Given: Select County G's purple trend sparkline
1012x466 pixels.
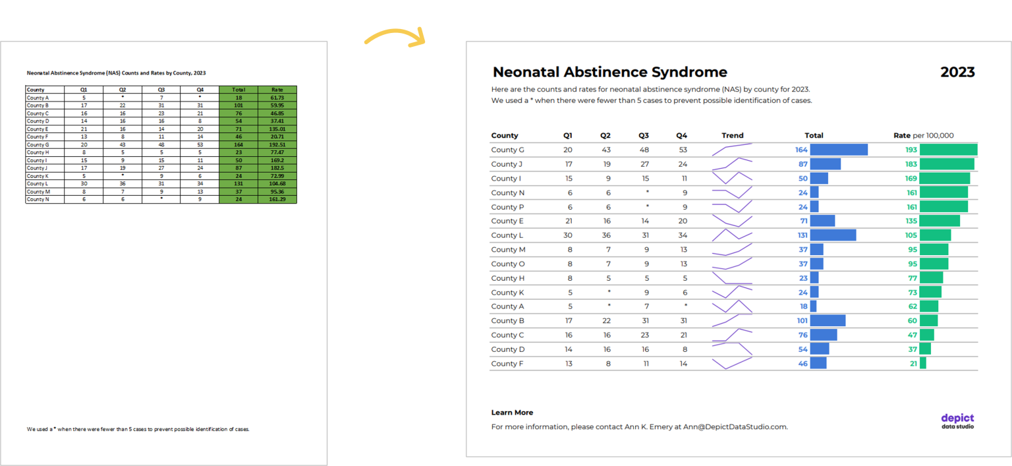Looking at the screenshot, I should click(733, 150).
